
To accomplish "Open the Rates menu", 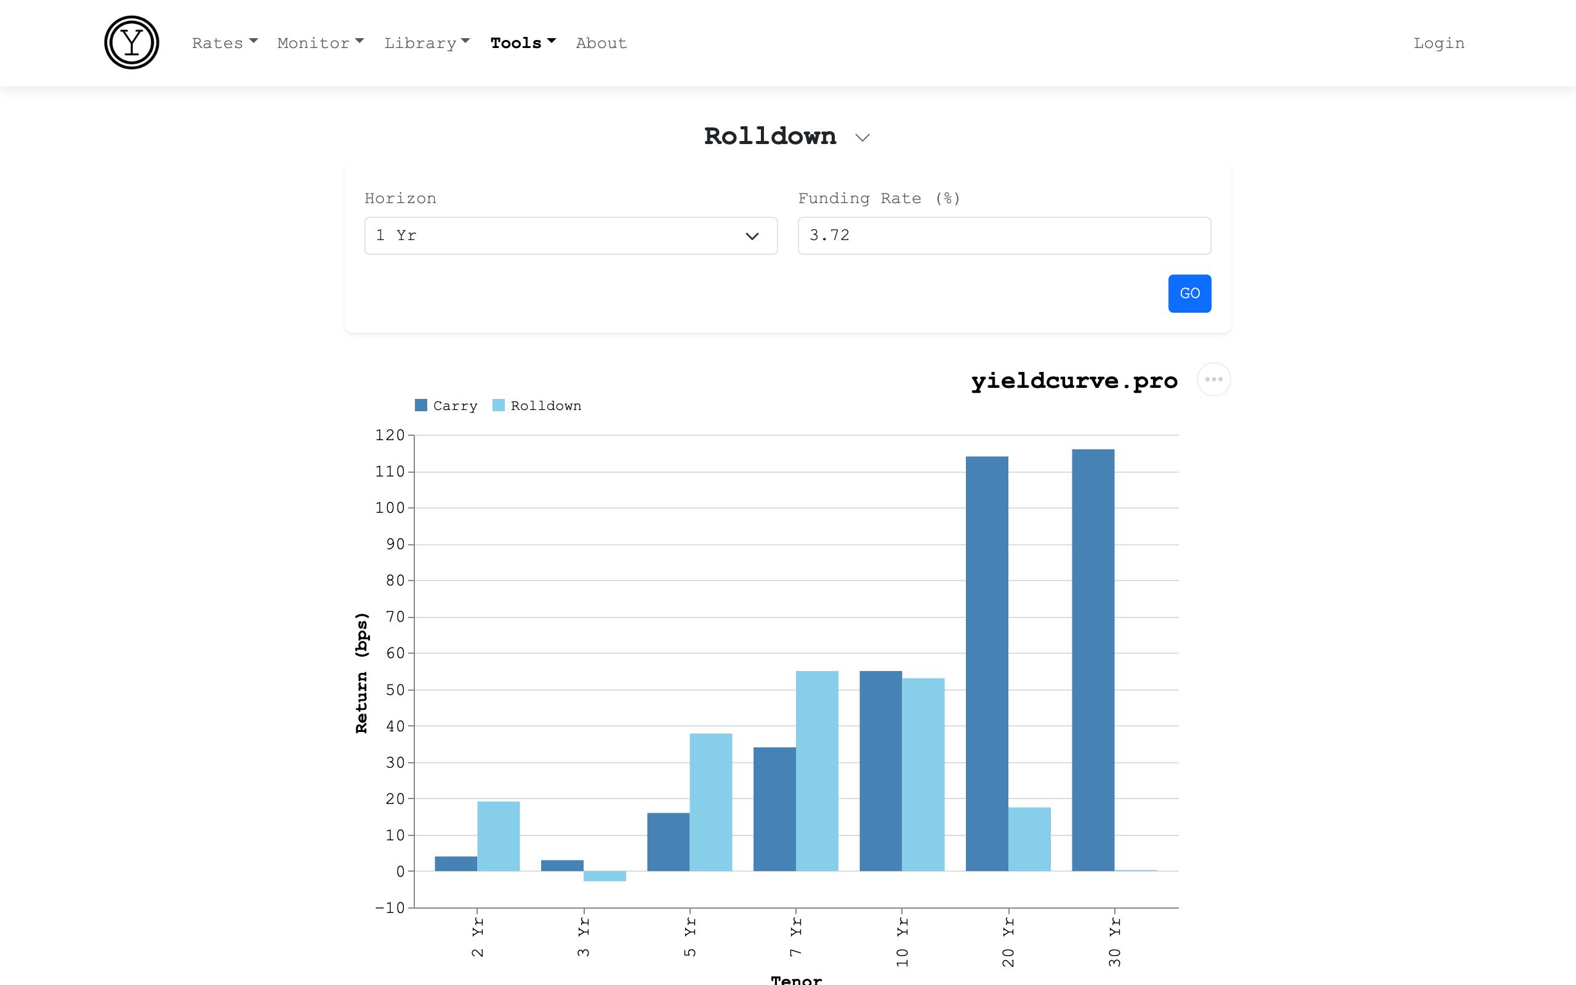I will point(225,43).
